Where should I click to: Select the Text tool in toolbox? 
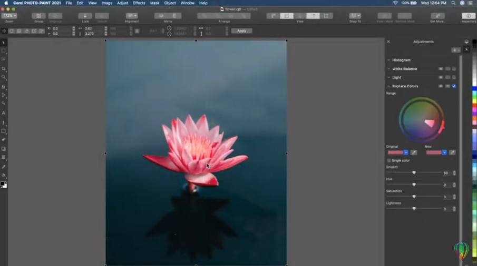point(4,113)
